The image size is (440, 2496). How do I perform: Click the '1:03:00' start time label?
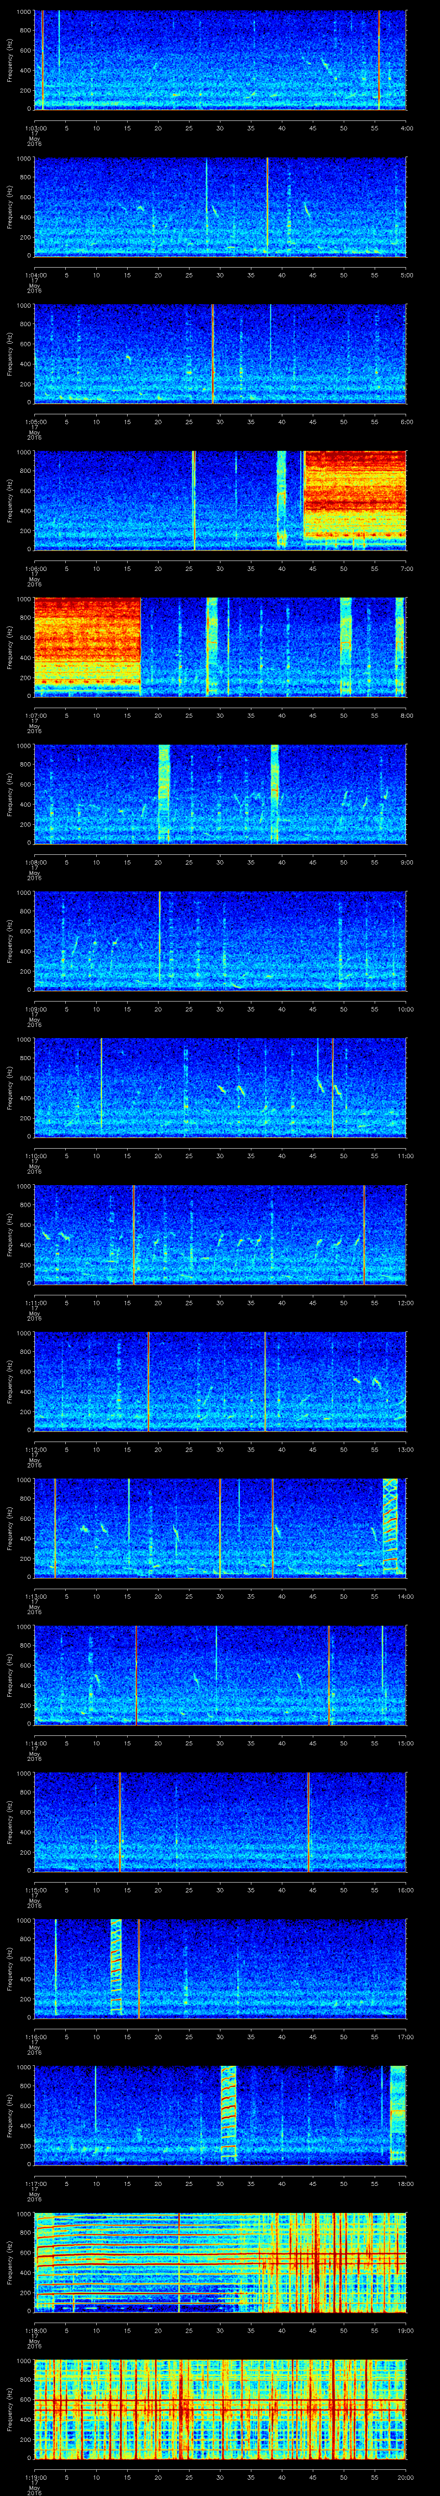coord(35,128)
